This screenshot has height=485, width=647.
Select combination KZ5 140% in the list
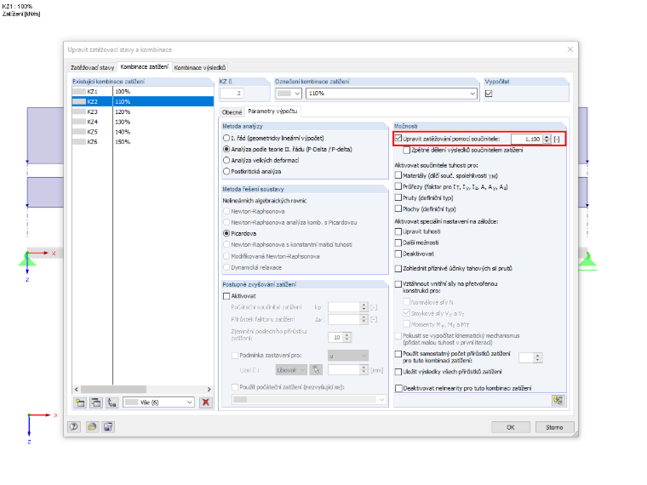click(x=143, y=132)
